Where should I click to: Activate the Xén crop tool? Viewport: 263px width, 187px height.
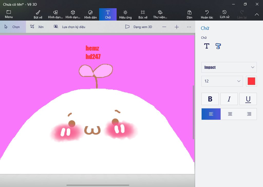click(x=37, y=27)
